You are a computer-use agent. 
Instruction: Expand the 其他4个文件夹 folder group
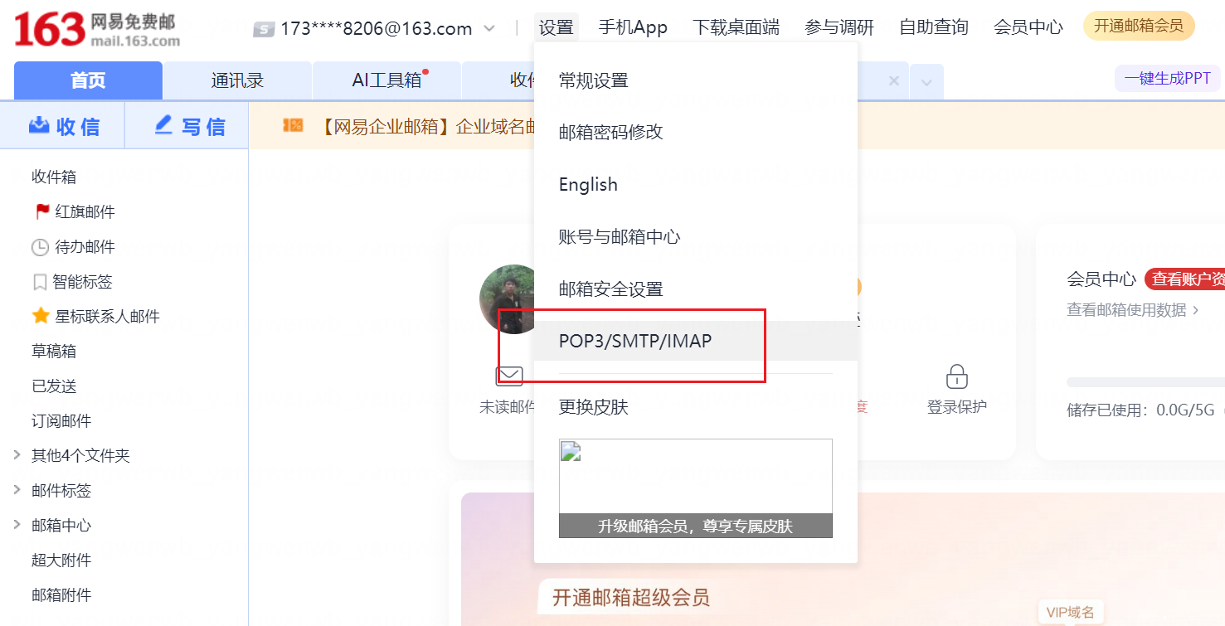pyautogui.click(x=17, y=455)
